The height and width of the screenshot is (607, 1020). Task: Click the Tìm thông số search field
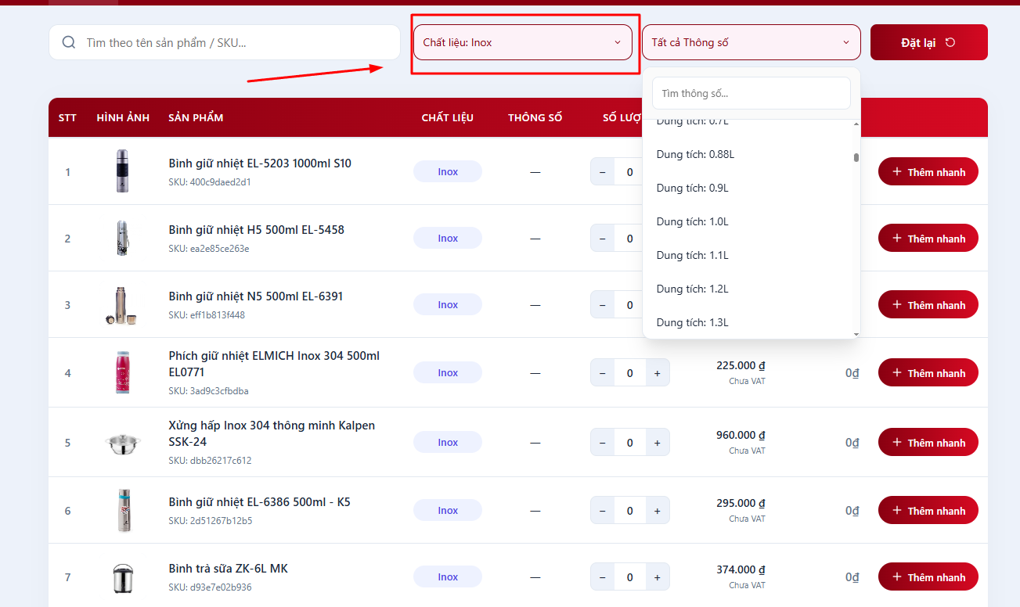[751, 93]
